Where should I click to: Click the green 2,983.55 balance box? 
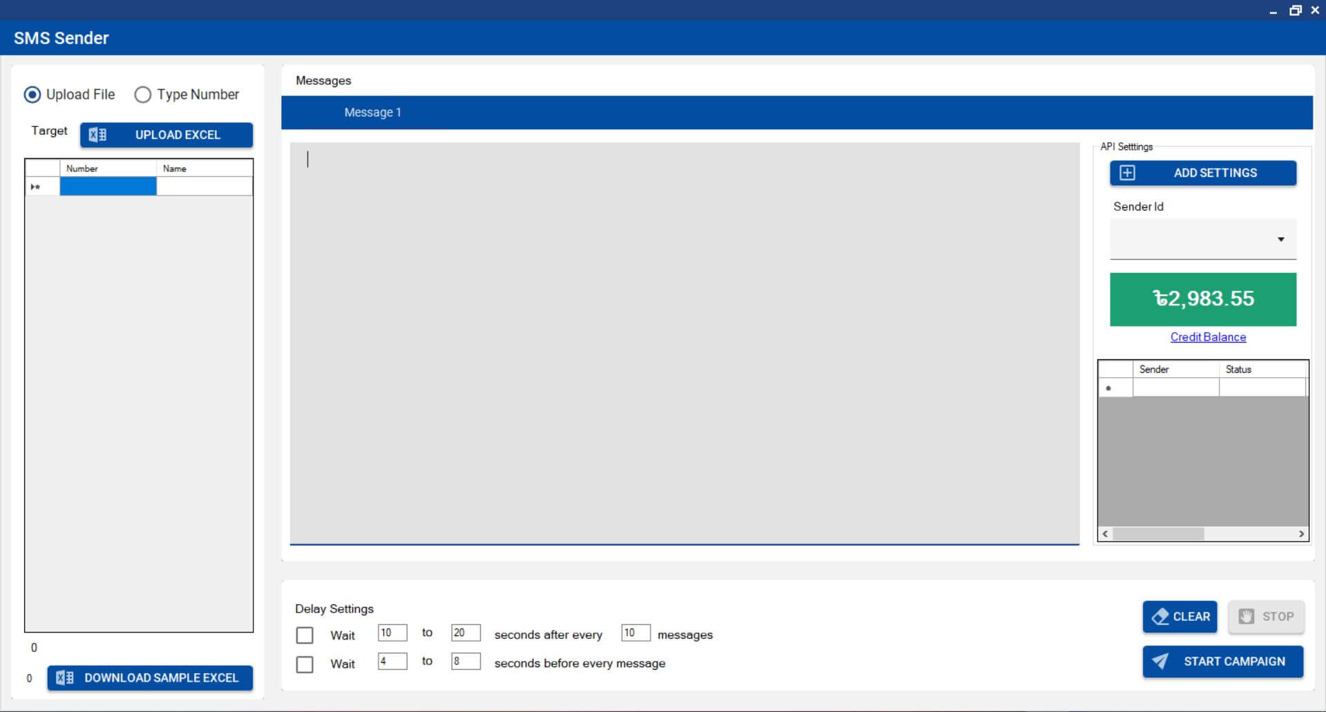pyautogui.click(x=1202, y=299)
